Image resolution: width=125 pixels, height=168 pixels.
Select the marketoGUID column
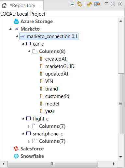click(x=60, y=66)
